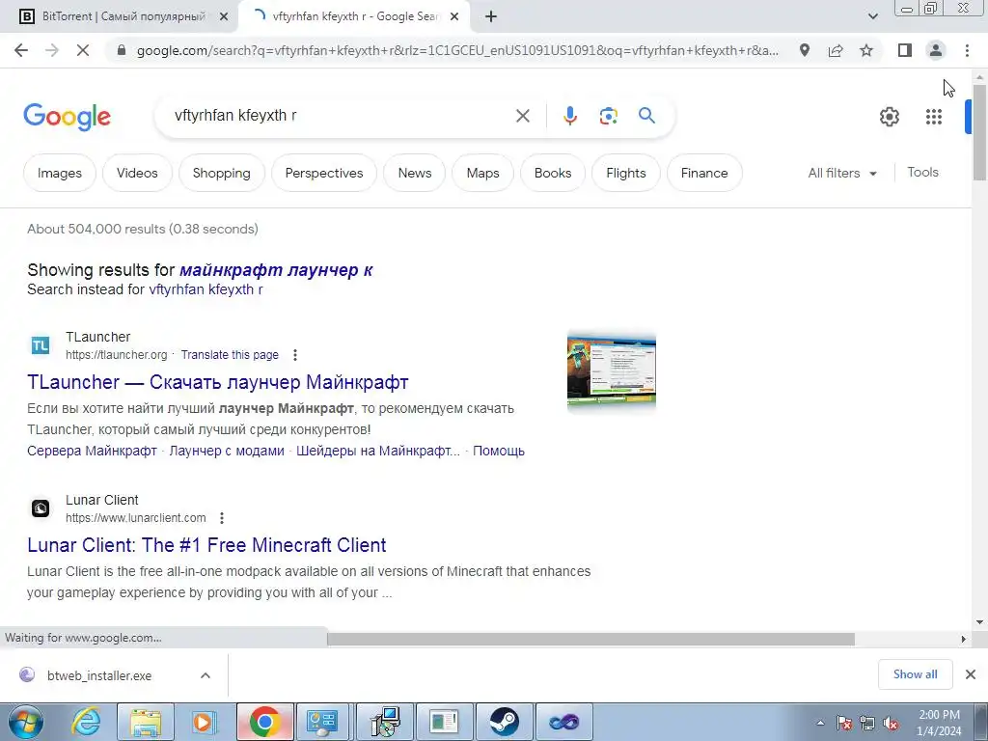Screen dimensions: 988x741
Task: Click the corrected query майнкрафт лаунчер к
Action: pos(276,270)
